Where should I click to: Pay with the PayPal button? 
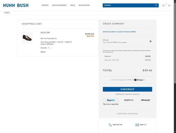coord(111,100)
